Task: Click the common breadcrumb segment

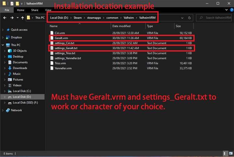Action: click(x=112, y=18)
